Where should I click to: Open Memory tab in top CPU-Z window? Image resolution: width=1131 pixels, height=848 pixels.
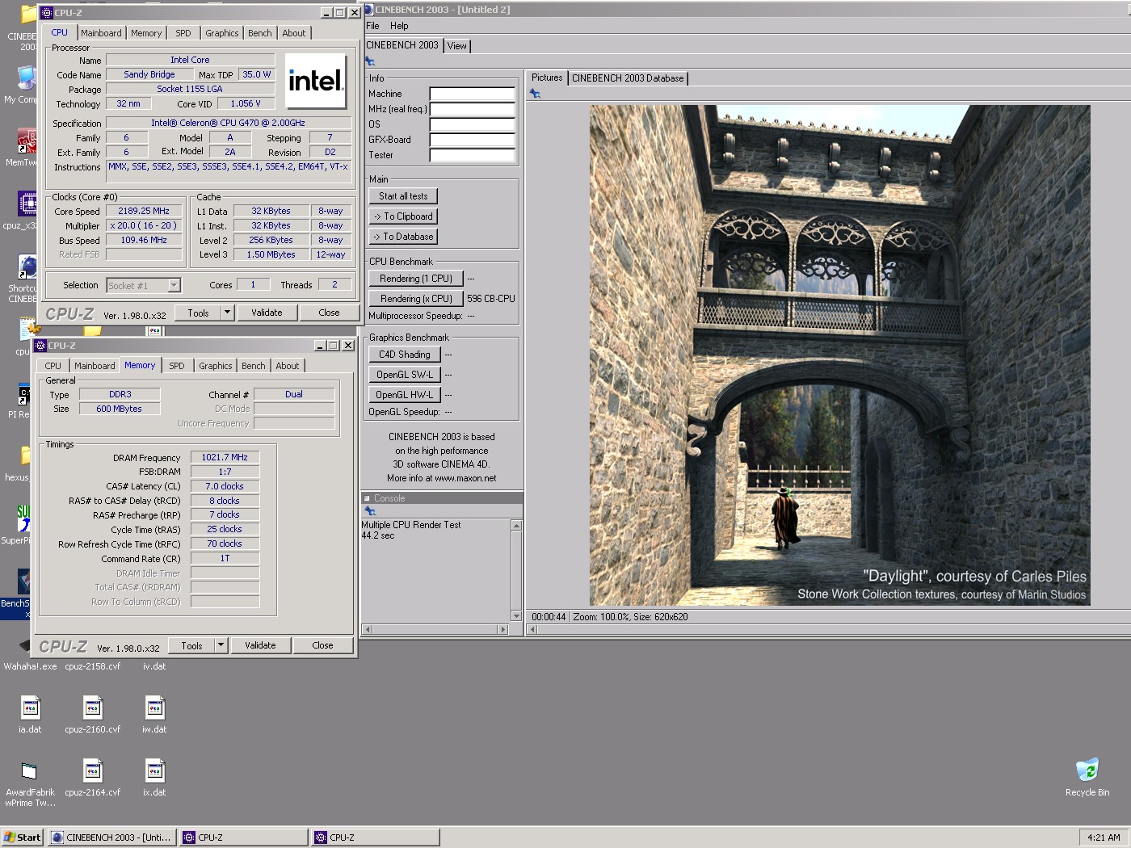pos(146,33)
